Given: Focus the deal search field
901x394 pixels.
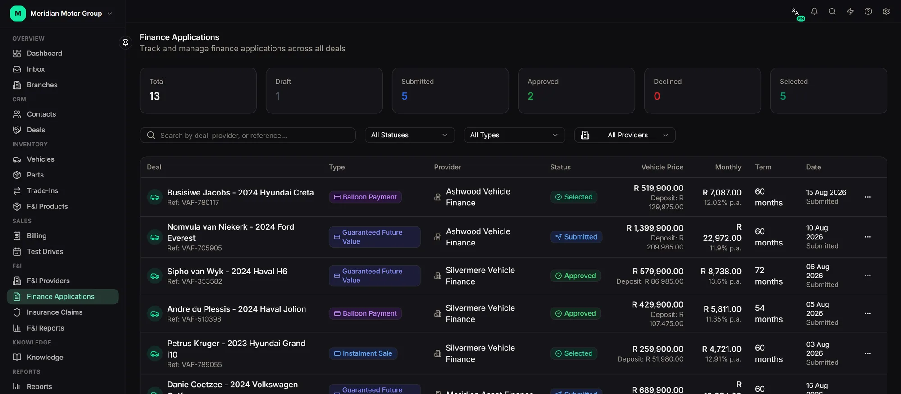Looking at the screenshot, I should coord(247,135).
